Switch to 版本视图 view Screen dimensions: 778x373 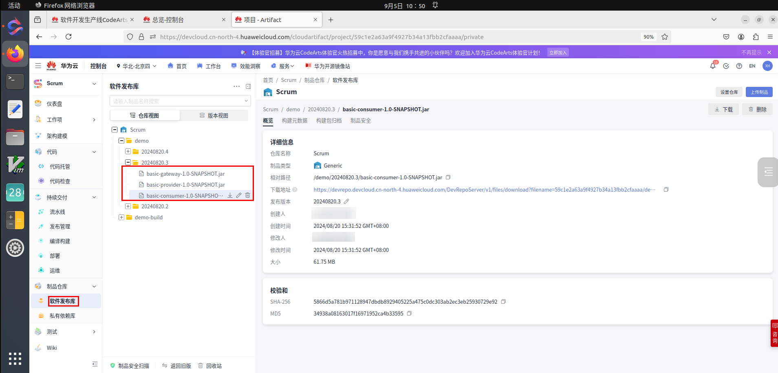pyautogui.click(x=214, y=115)
